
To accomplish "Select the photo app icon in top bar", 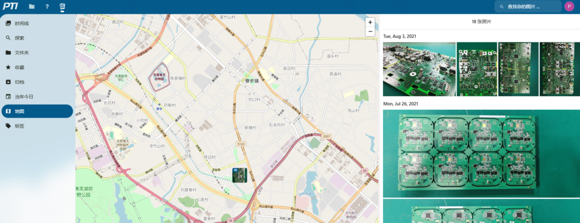I will coord(62,6).
